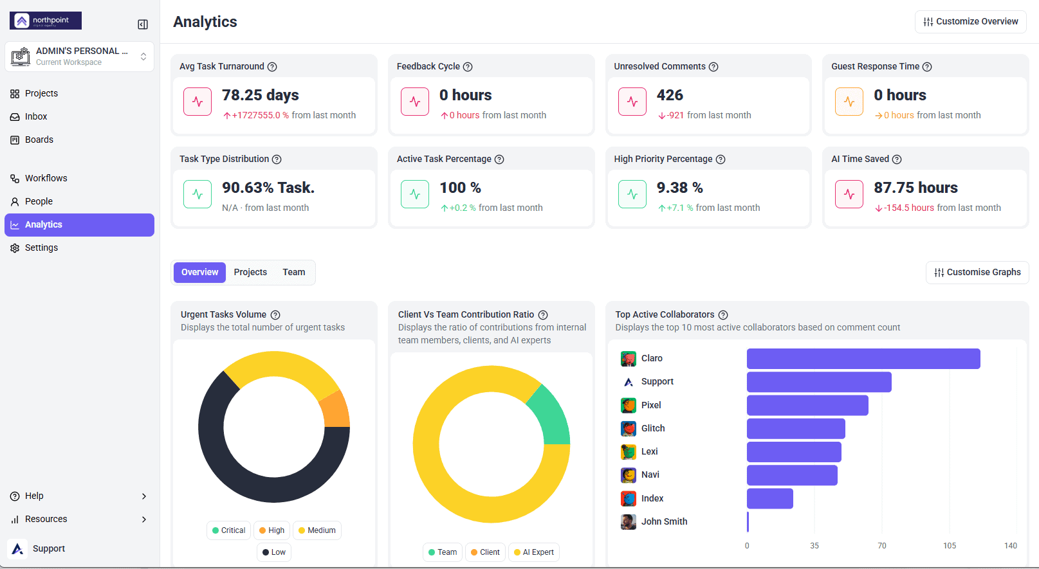Toggle AI Expert legend item
The image size is (1039, 569).
pyautogui.click(x=534, y=552)
